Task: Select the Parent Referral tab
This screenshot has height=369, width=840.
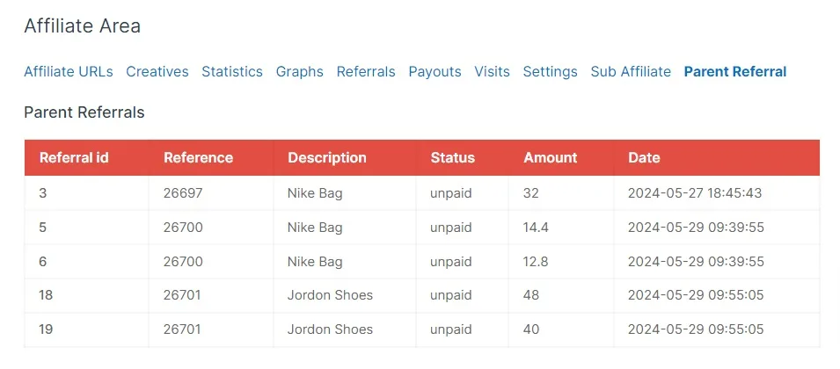Action: (x=735, y=72)
